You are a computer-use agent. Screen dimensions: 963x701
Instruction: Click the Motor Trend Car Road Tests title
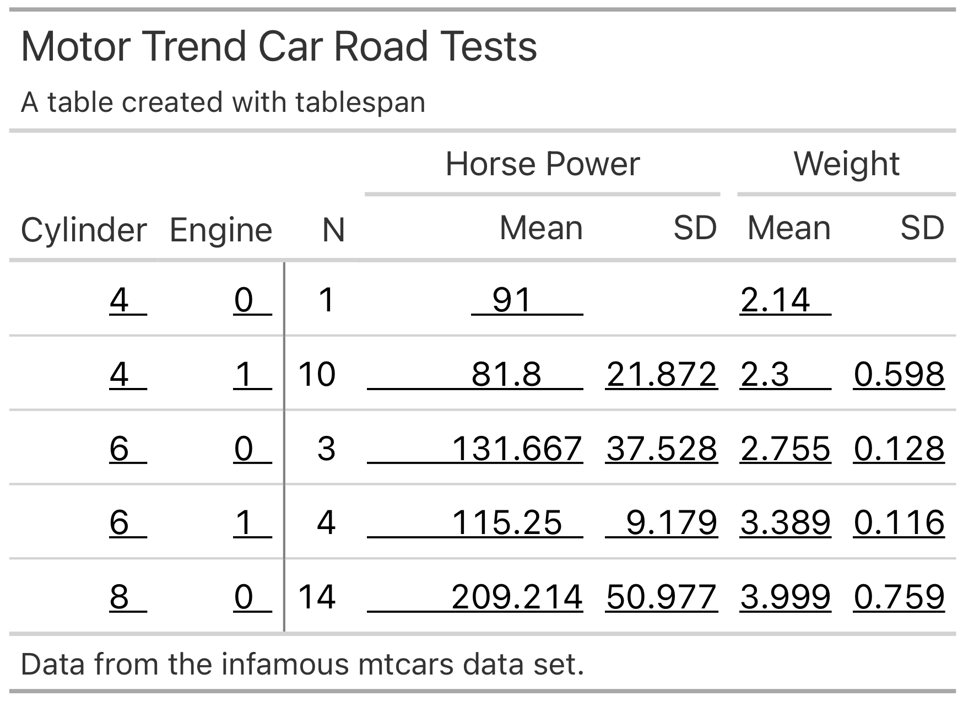point(279,46)
